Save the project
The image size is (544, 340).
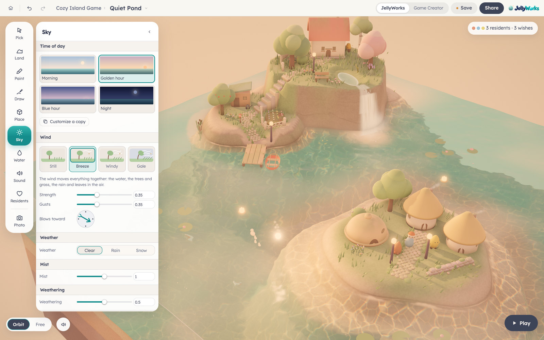click(x=464, y=8)
